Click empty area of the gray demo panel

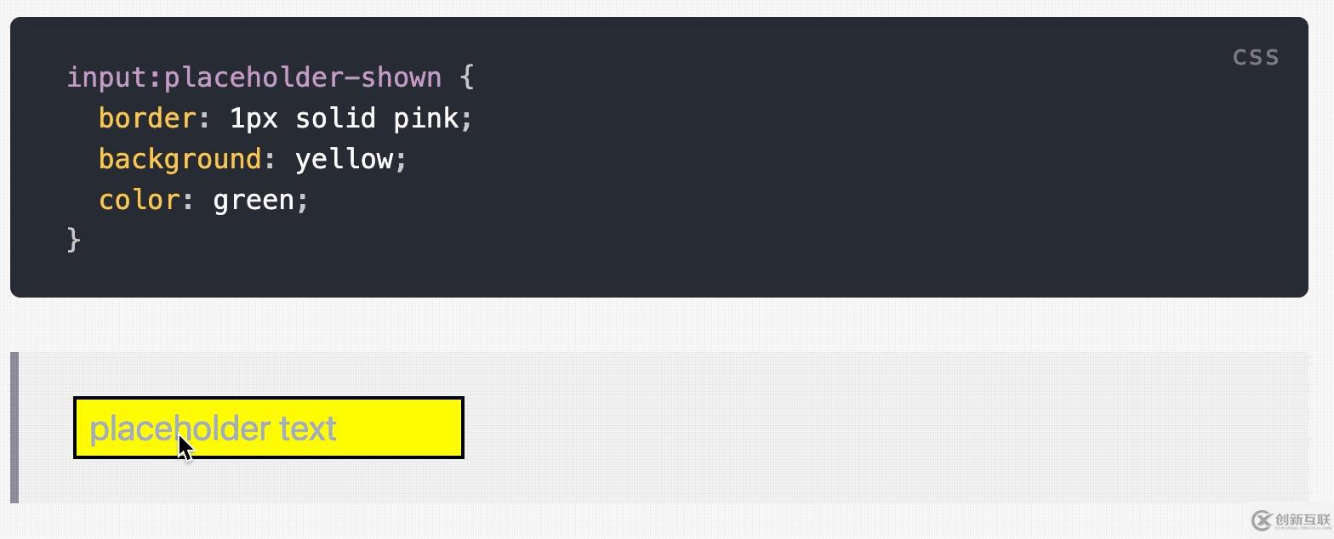click(x=851, y=427)
